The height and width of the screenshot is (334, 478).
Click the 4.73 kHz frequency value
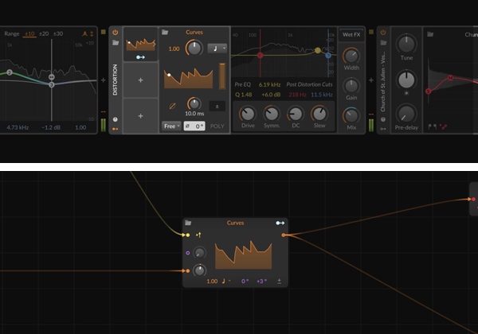[18, 127]
